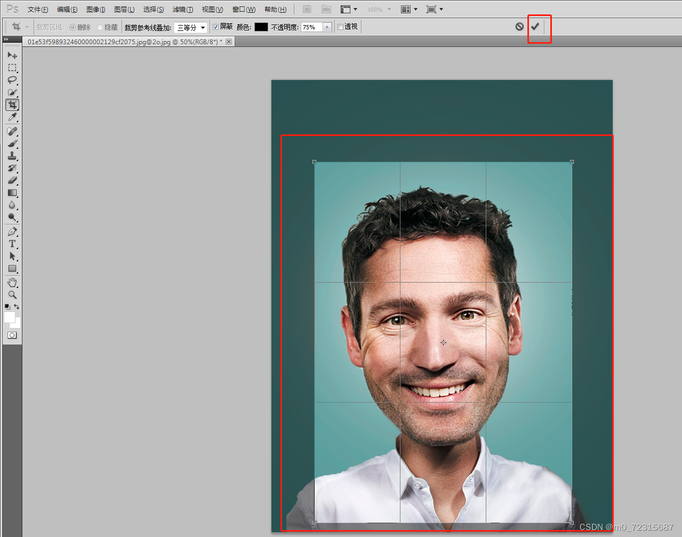
Task: Select the Brush tool
Action: click(12, 143)
